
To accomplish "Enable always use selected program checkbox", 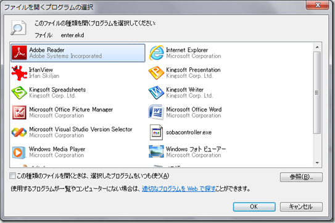I will tap(12, 176).
